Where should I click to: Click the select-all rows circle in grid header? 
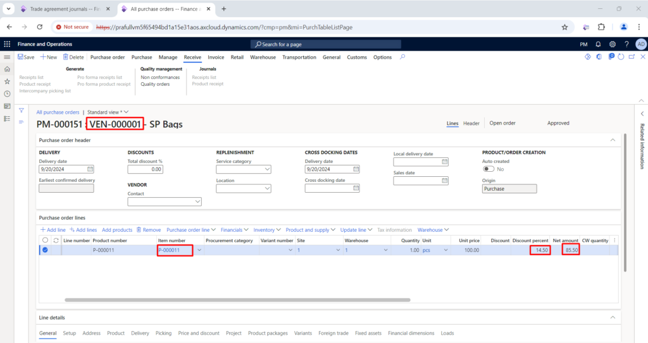click(x=45, y=240)
